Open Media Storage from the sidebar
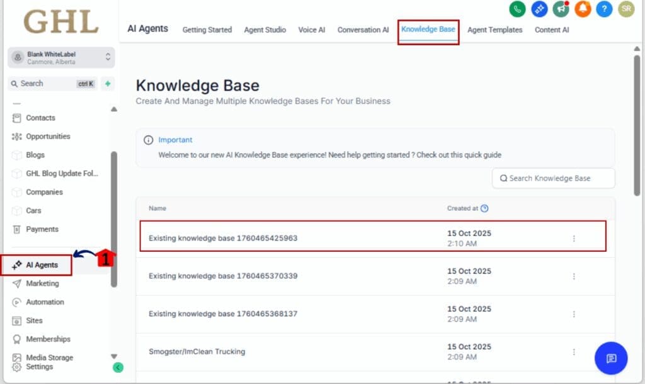The height and width of the screenshot is (384, 645). click(51, 357)
